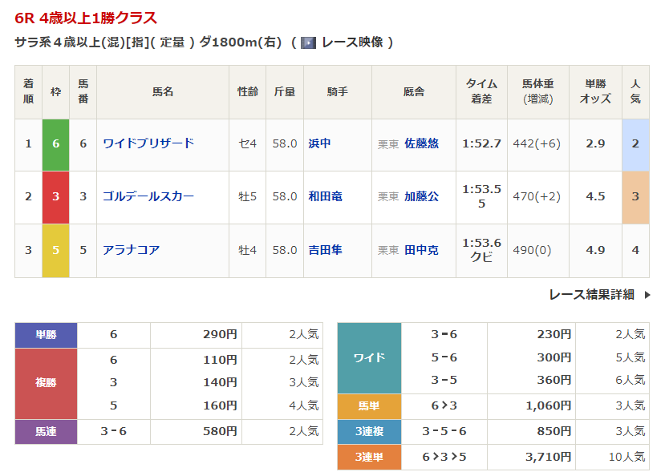665x476 pixels.
Task: Open trainer 田中克 link
Action: click(x=421, y=250)
